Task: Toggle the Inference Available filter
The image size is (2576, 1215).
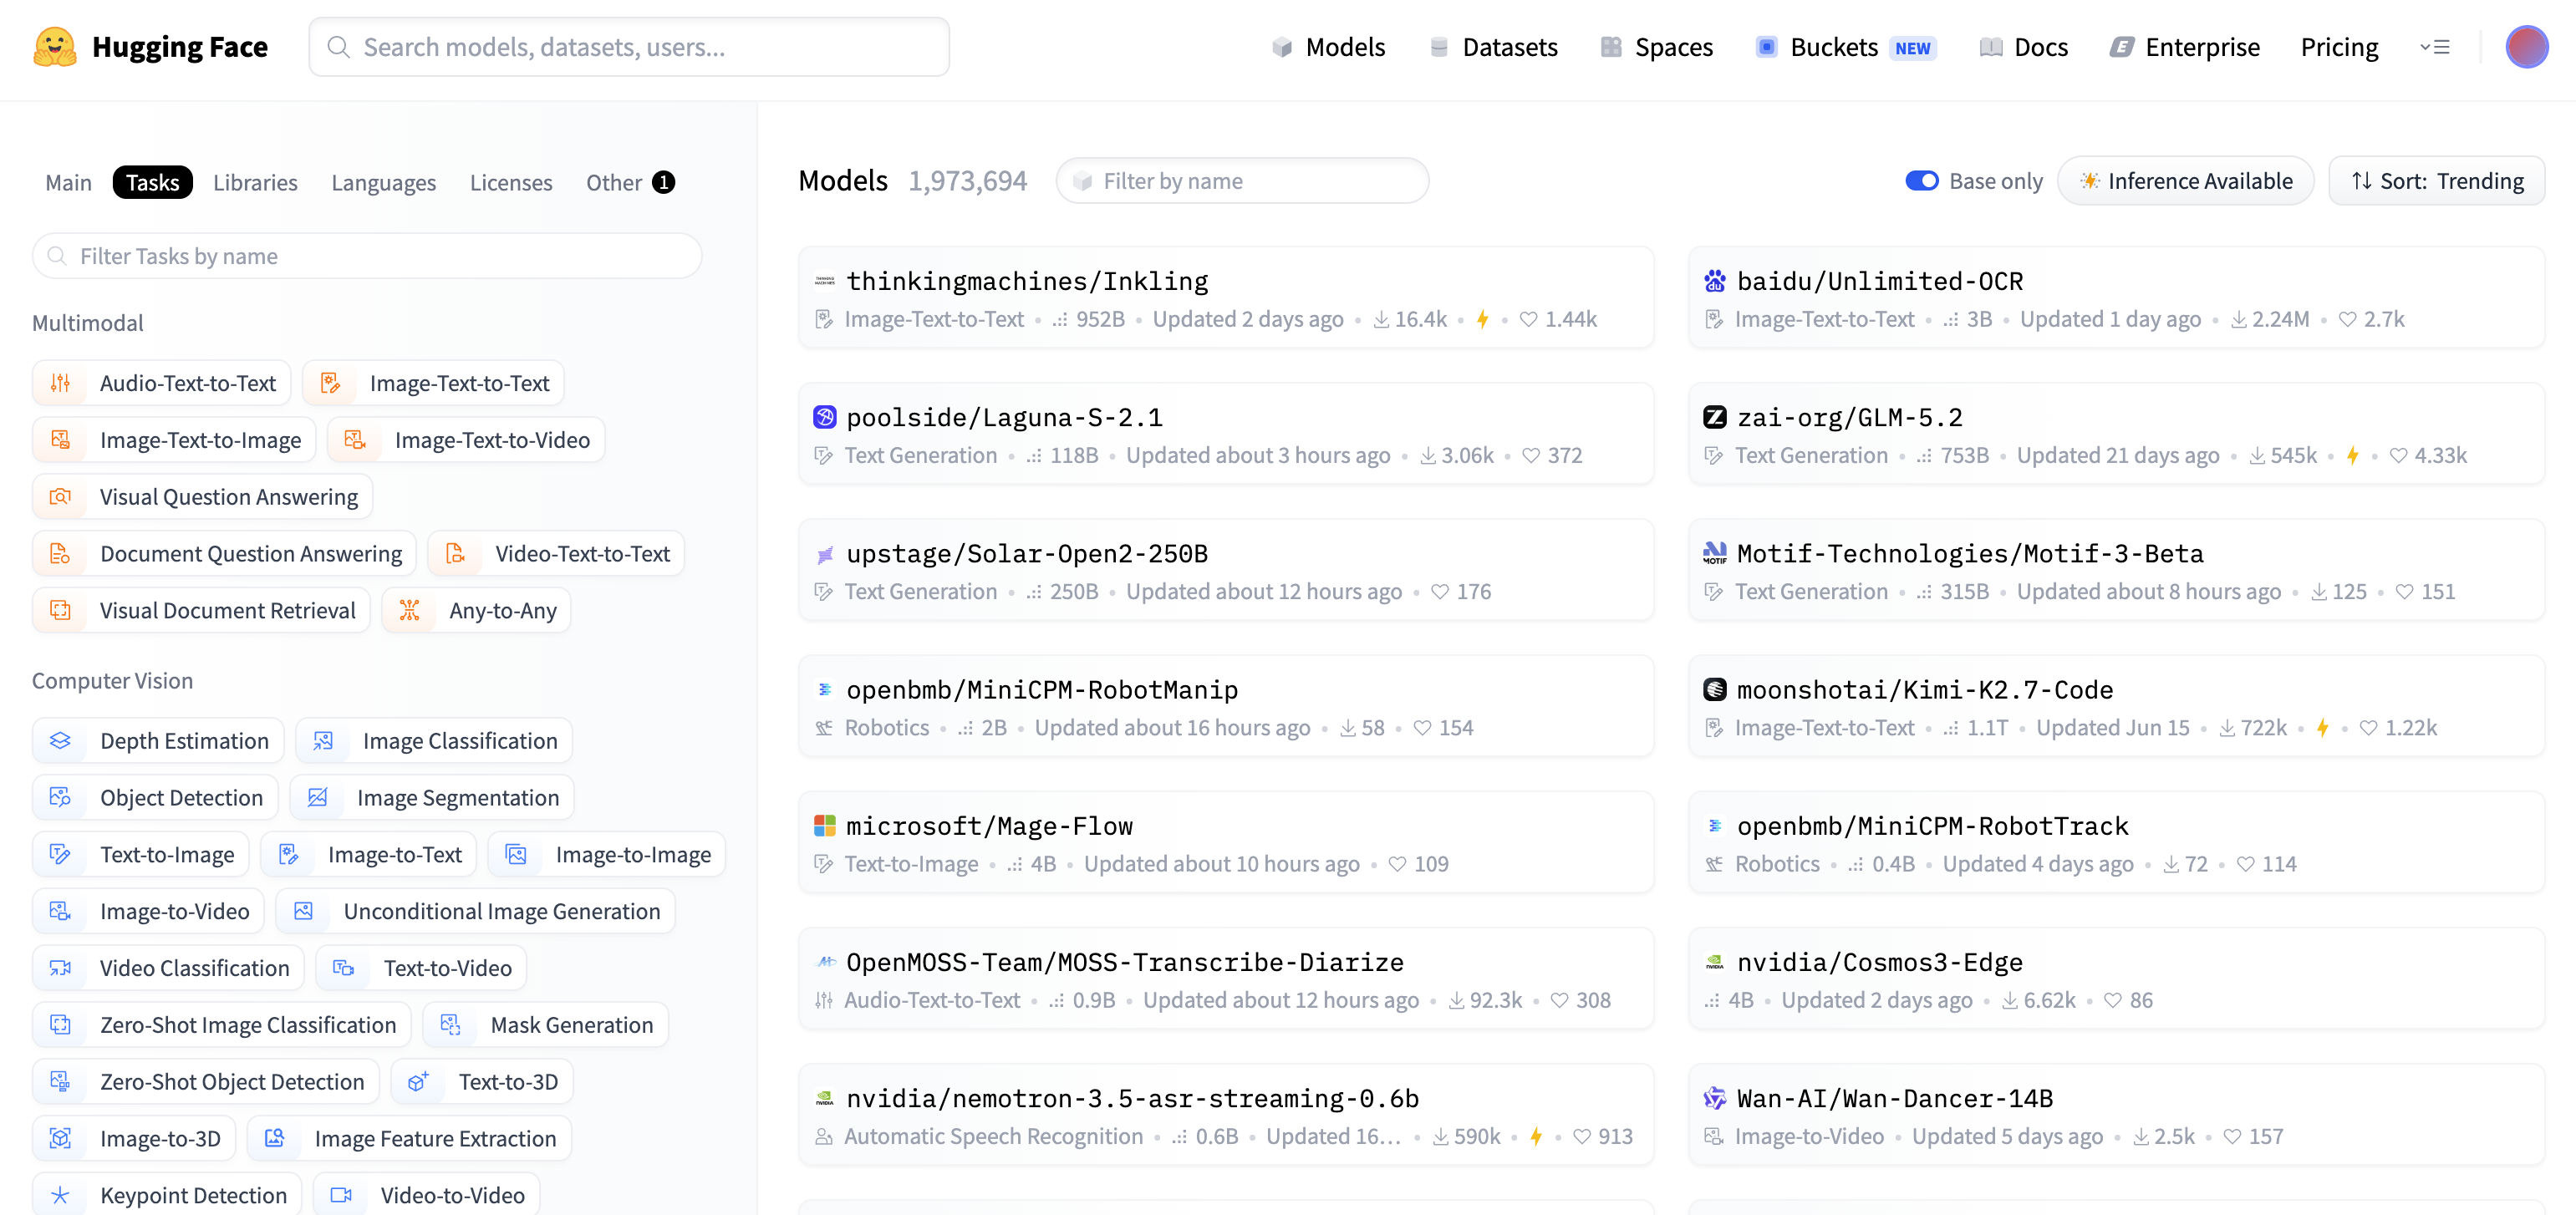Action: click(x=2185, y=181)
